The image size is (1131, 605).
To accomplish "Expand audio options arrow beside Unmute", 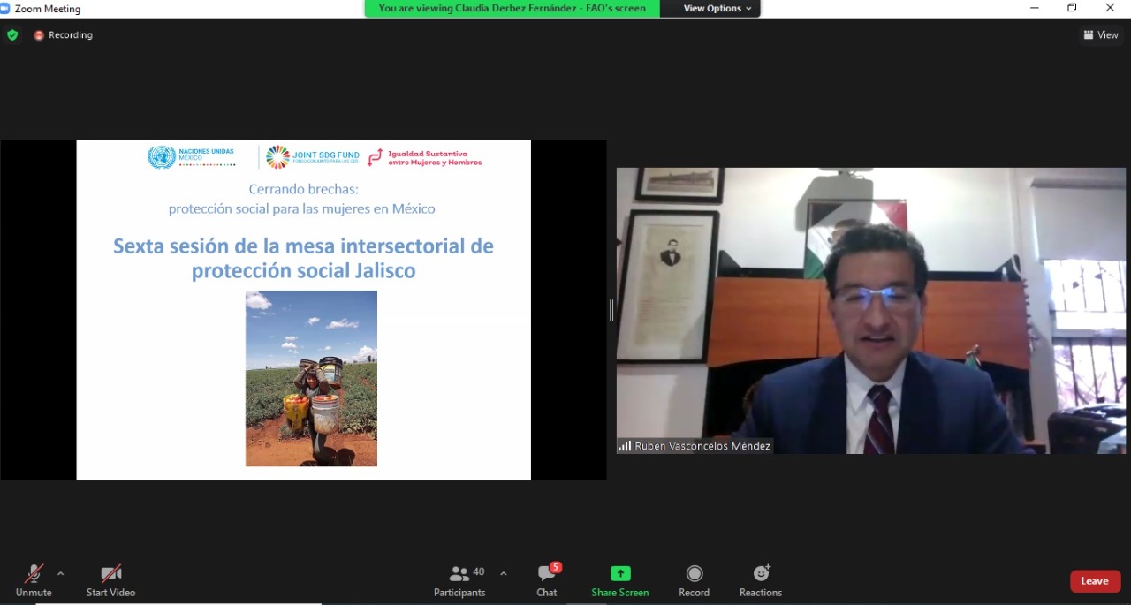I will pyautogui.click(x=60, y=573).
